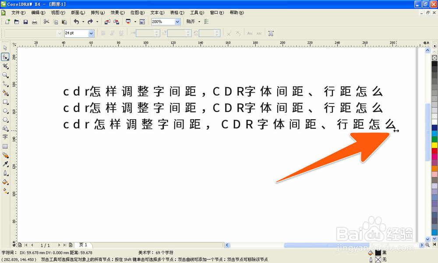Open the 文件 menu

[18, 13]
